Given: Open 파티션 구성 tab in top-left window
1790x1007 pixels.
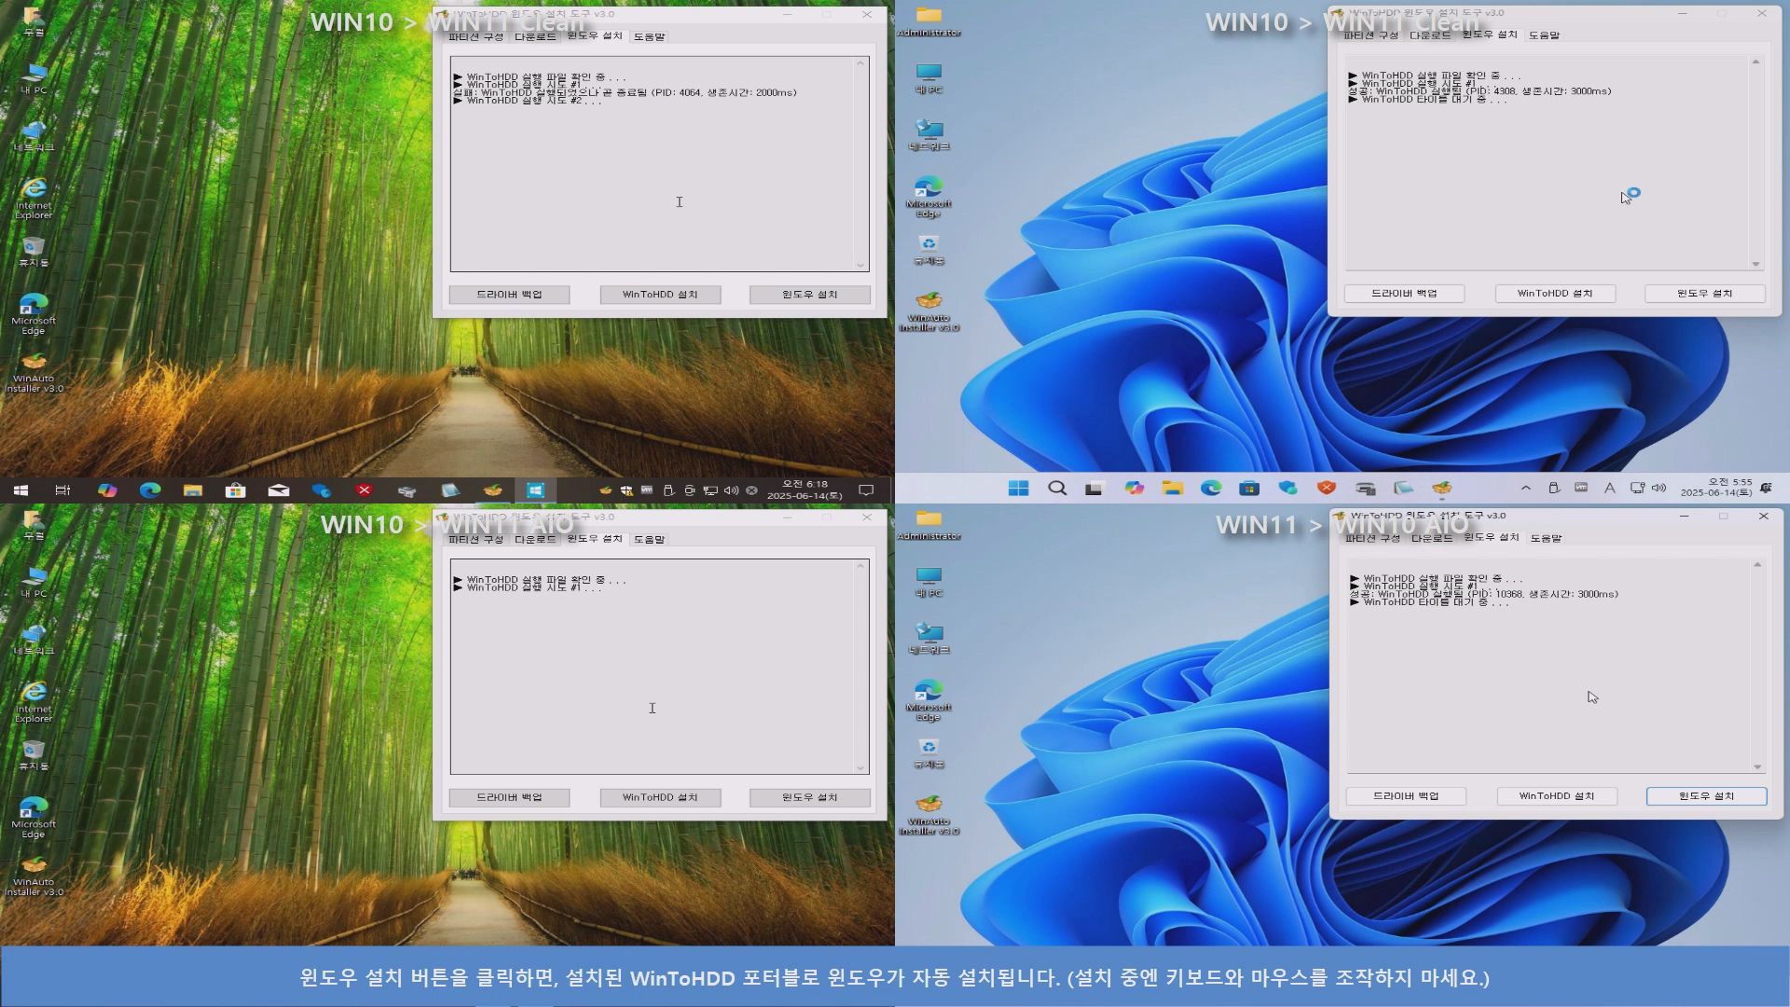Looking at the screenshot, I should coord(475,36).
